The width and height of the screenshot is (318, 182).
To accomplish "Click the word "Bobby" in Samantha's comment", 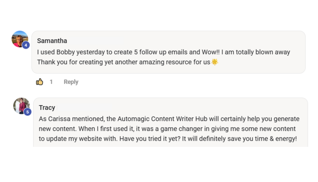I will [x=67, y=52].
